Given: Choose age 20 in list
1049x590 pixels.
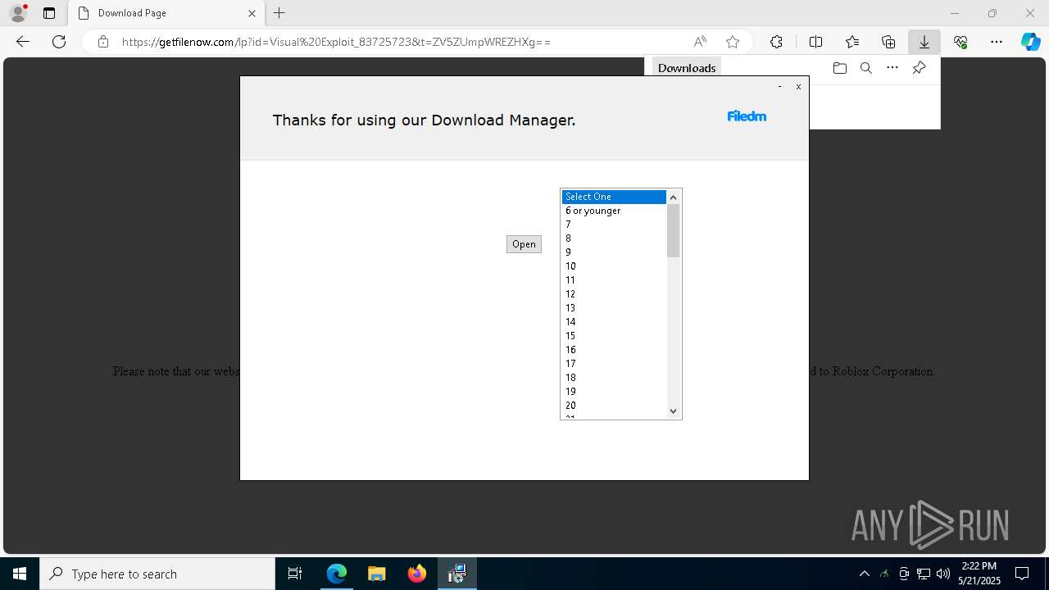Looking at the screenshot, I should coord(614,406).
